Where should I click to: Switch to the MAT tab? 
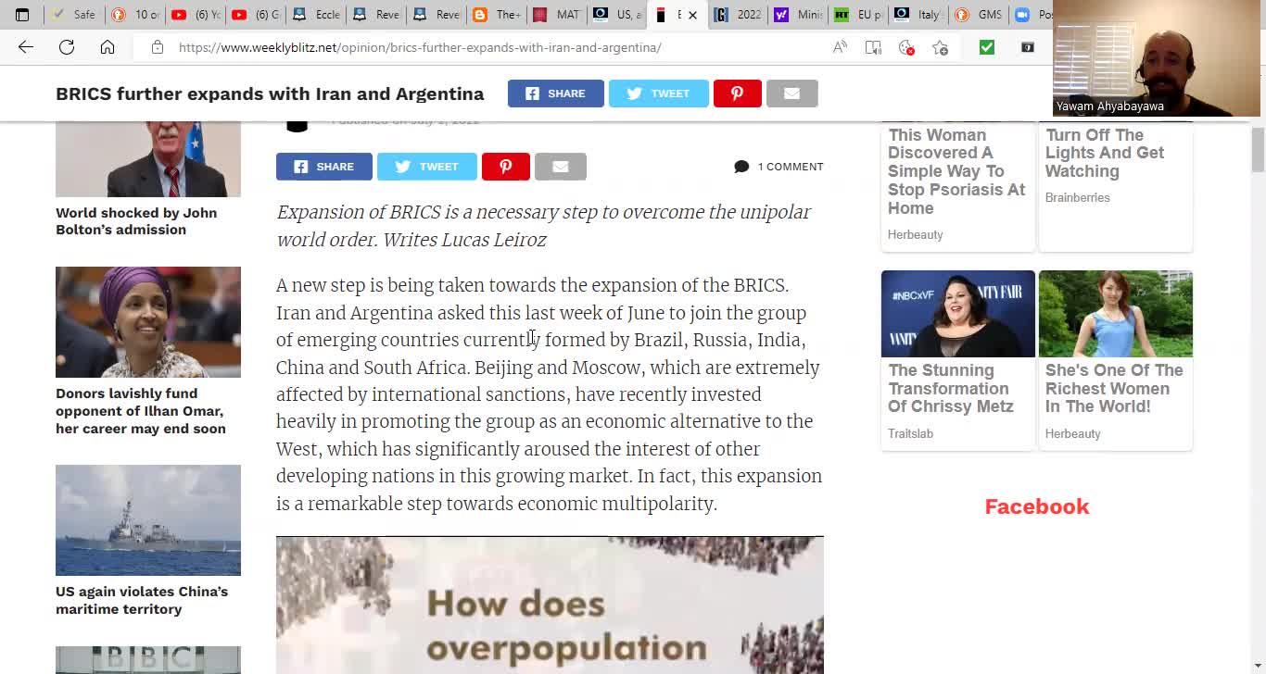(556, 15)
